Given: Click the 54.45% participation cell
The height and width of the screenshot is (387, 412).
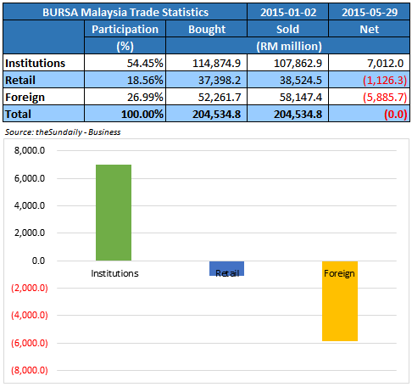Looking at the screenshot, I should (x=125, y=63).
